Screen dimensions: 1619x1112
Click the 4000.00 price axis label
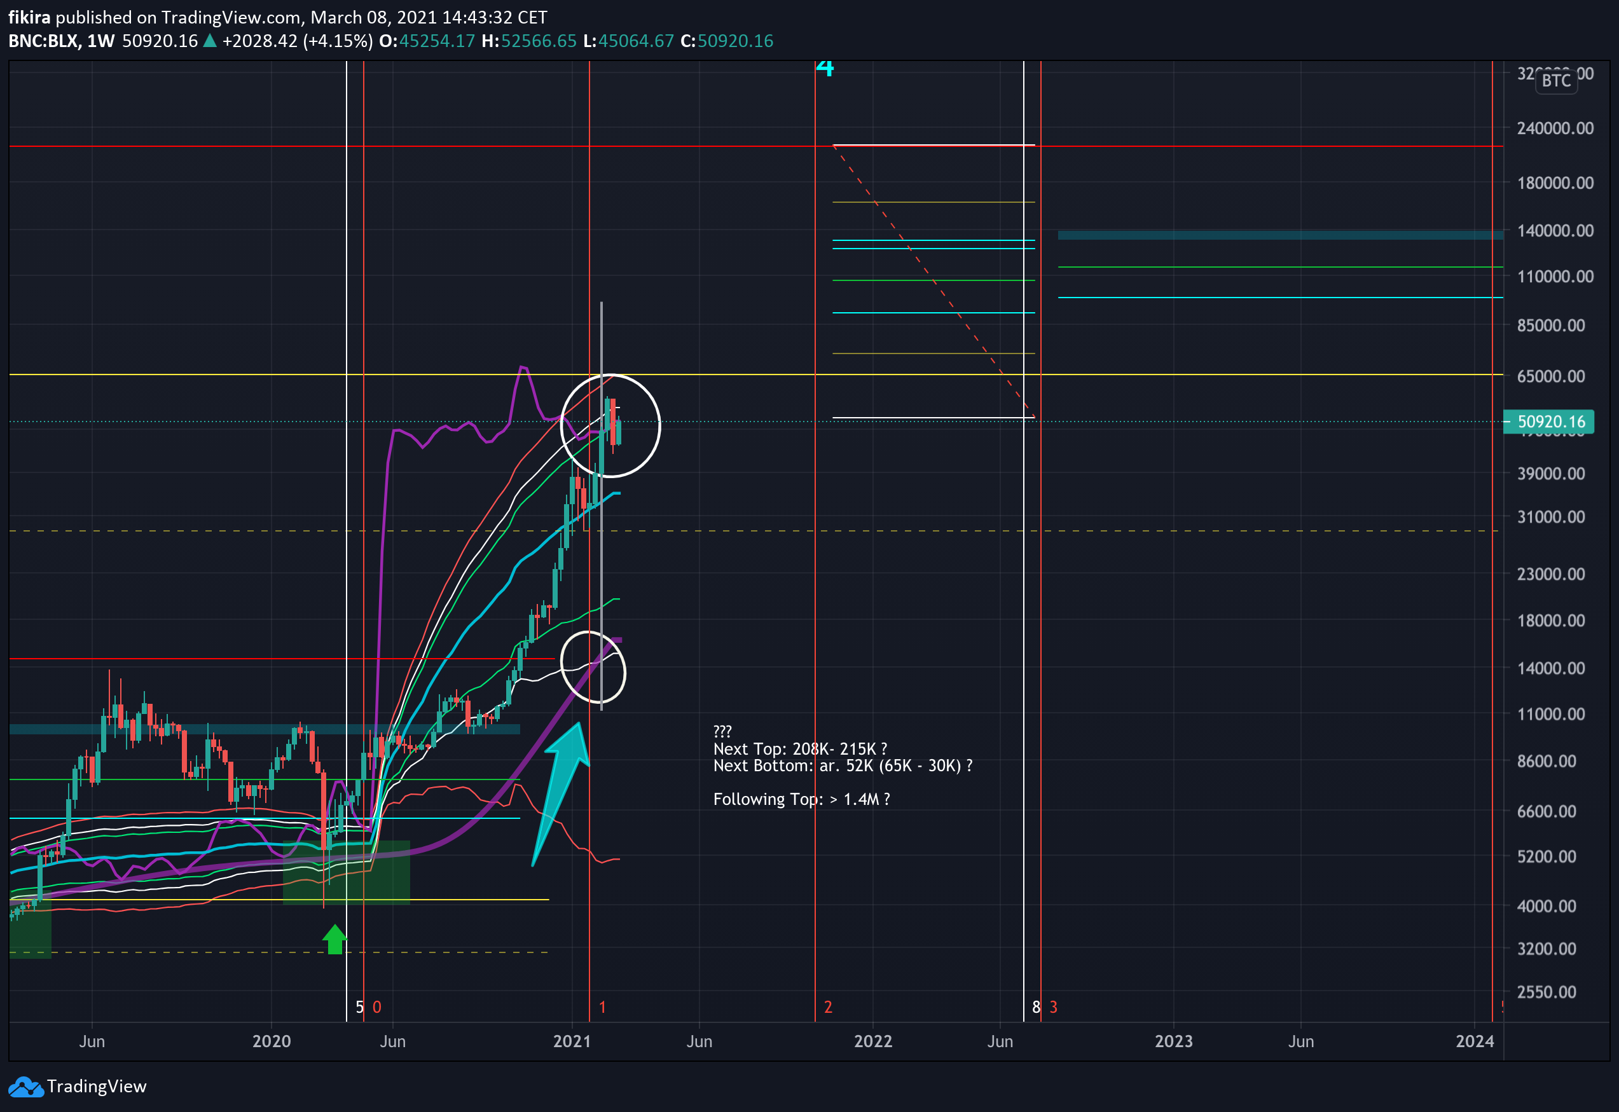click(x=1547, y=907)
